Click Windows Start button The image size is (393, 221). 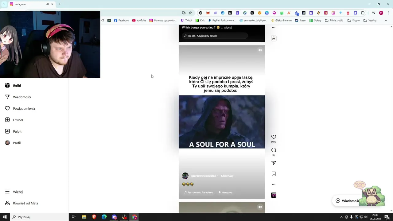click(x=5, y=217)
